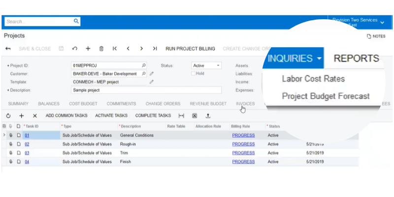This screenshot has width=394, height=197.
Task: Go to first record icon
Action: 115,49
